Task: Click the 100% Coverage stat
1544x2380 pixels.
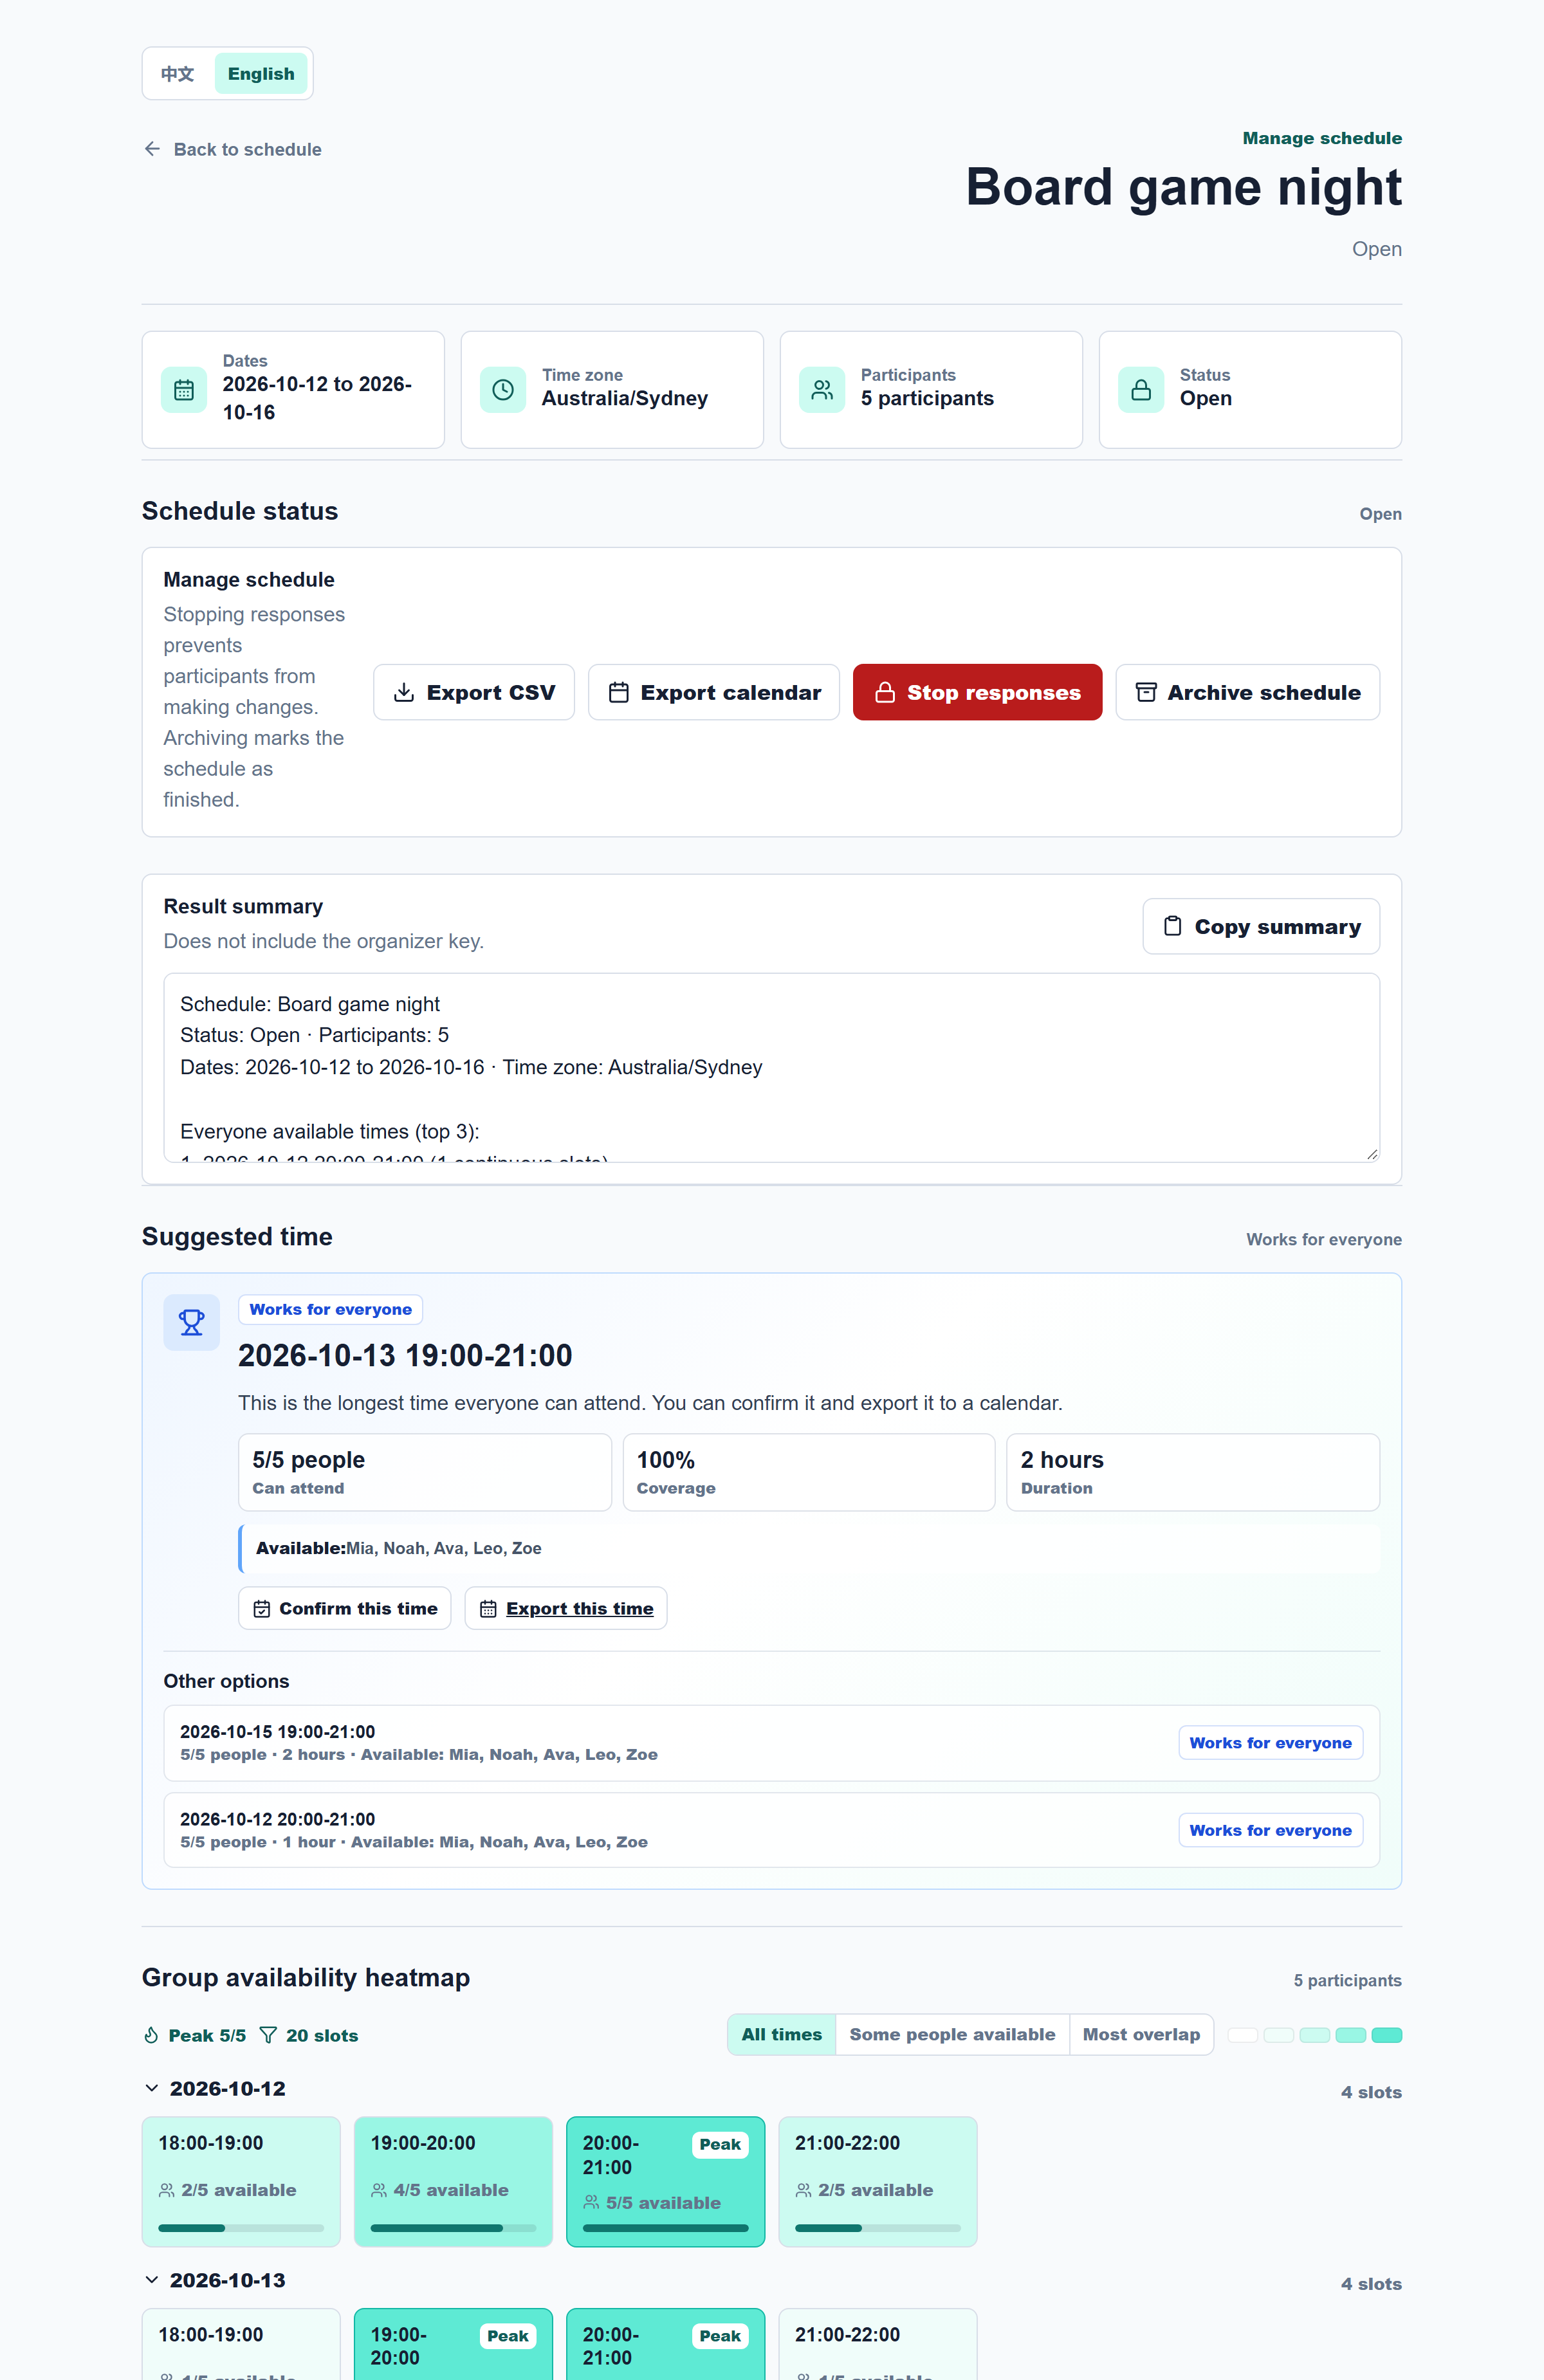Action: pyautogui.click(x=809, y=1472)
